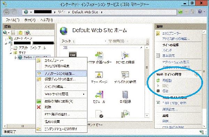Click the delete connection icon in connections toolbar
Image resolution: width=209 pixels, height=137 pixels.
click(28, 33)
